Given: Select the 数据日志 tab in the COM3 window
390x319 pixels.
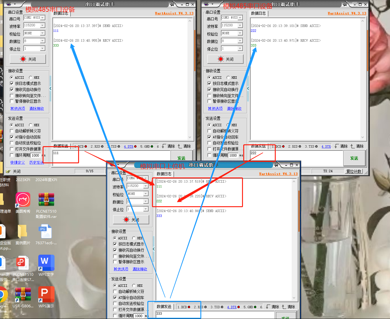Looking at the screenshot, I should pyautogui.click(x=259, y=13).
